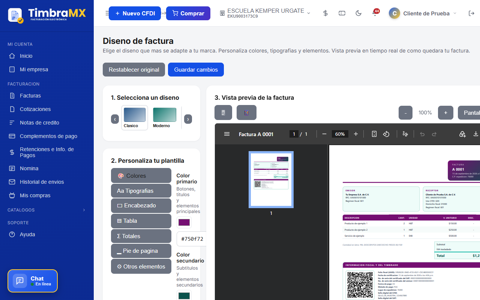Zoom out in the PDF viewer toolbar
The width and height of the screenshot is (480, 300).
324,134
